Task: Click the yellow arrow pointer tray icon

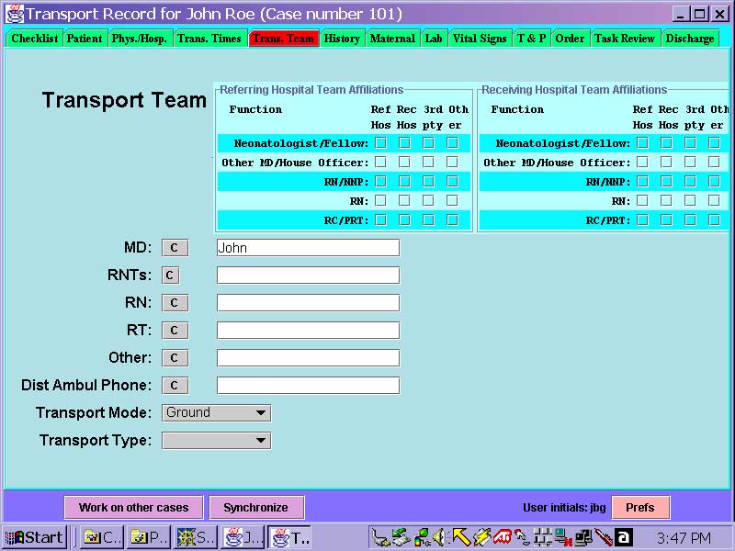Action: click(x=460, y=536)
